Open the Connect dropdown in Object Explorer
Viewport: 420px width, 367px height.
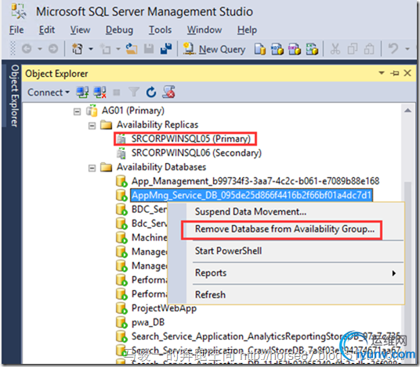49,93
